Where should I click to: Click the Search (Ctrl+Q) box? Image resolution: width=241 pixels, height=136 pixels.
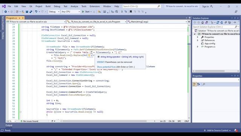click(x=142, y=6)
